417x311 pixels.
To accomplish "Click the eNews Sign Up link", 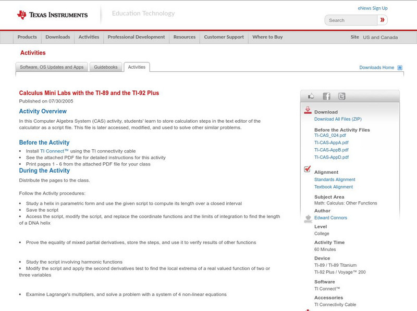I will pyautogui.click(x=373, y=8).
